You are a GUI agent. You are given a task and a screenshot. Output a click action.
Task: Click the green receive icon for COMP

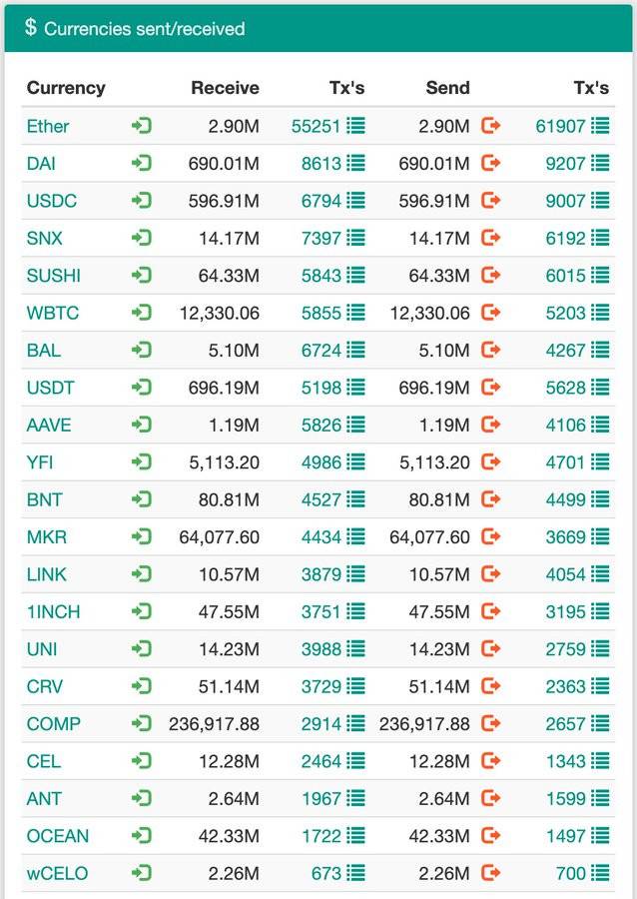(142, 723)
